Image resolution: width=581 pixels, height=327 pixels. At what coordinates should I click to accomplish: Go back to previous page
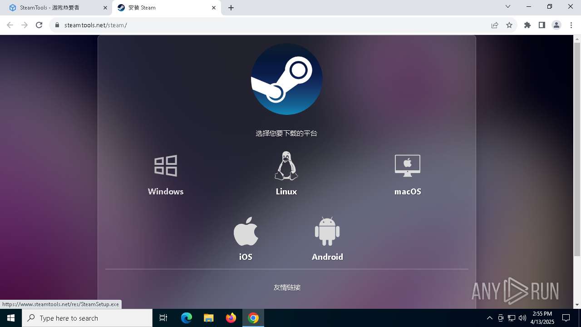tap(10, 25)
